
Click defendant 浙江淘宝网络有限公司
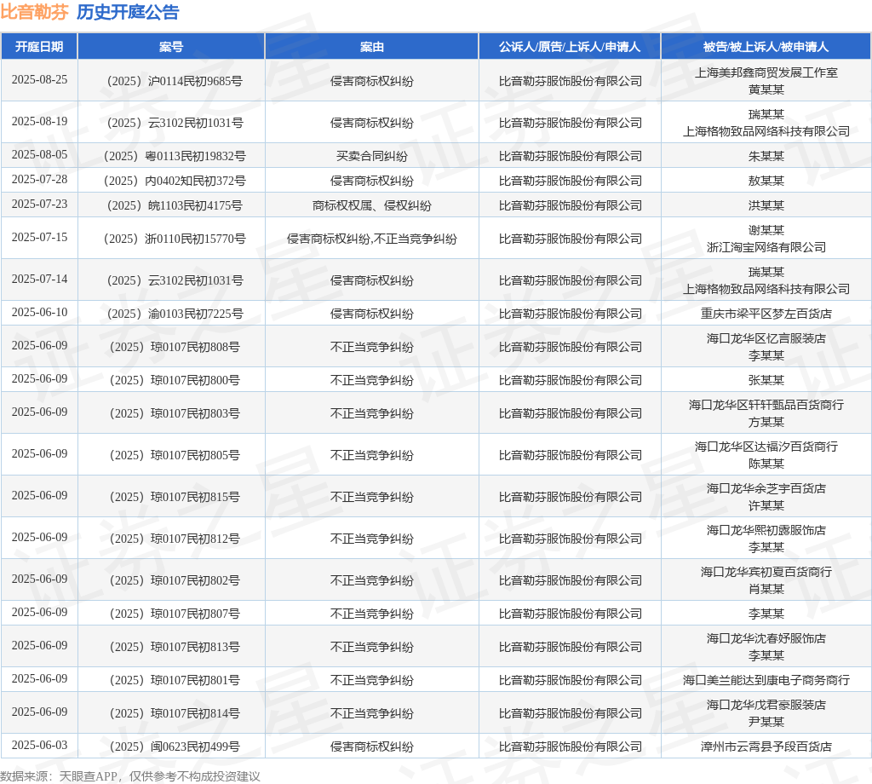tap(766, 248)
